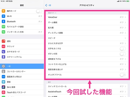Screen dimensions: 130x97
Task: Tap the インターネット共有 hotspot icon
Action: (x=4, y=32)
